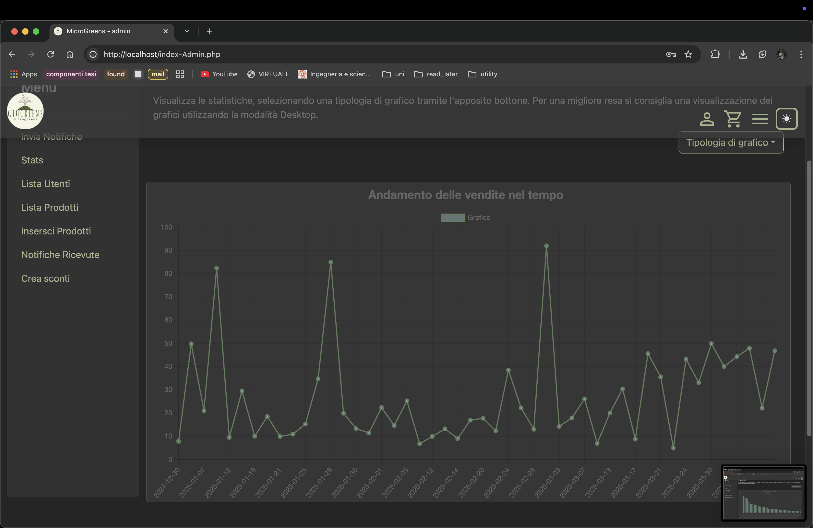Click the hamburger menu icon

[x=760, y=119]
